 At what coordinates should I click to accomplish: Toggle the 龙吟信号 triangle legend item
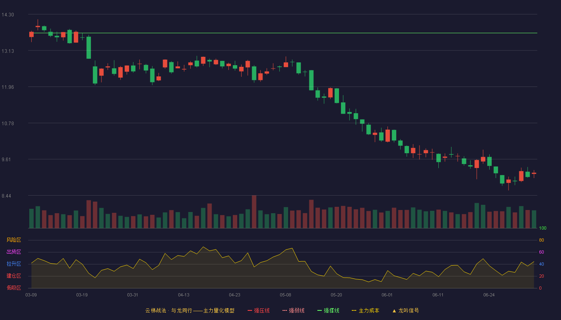(x=406, y=310)
